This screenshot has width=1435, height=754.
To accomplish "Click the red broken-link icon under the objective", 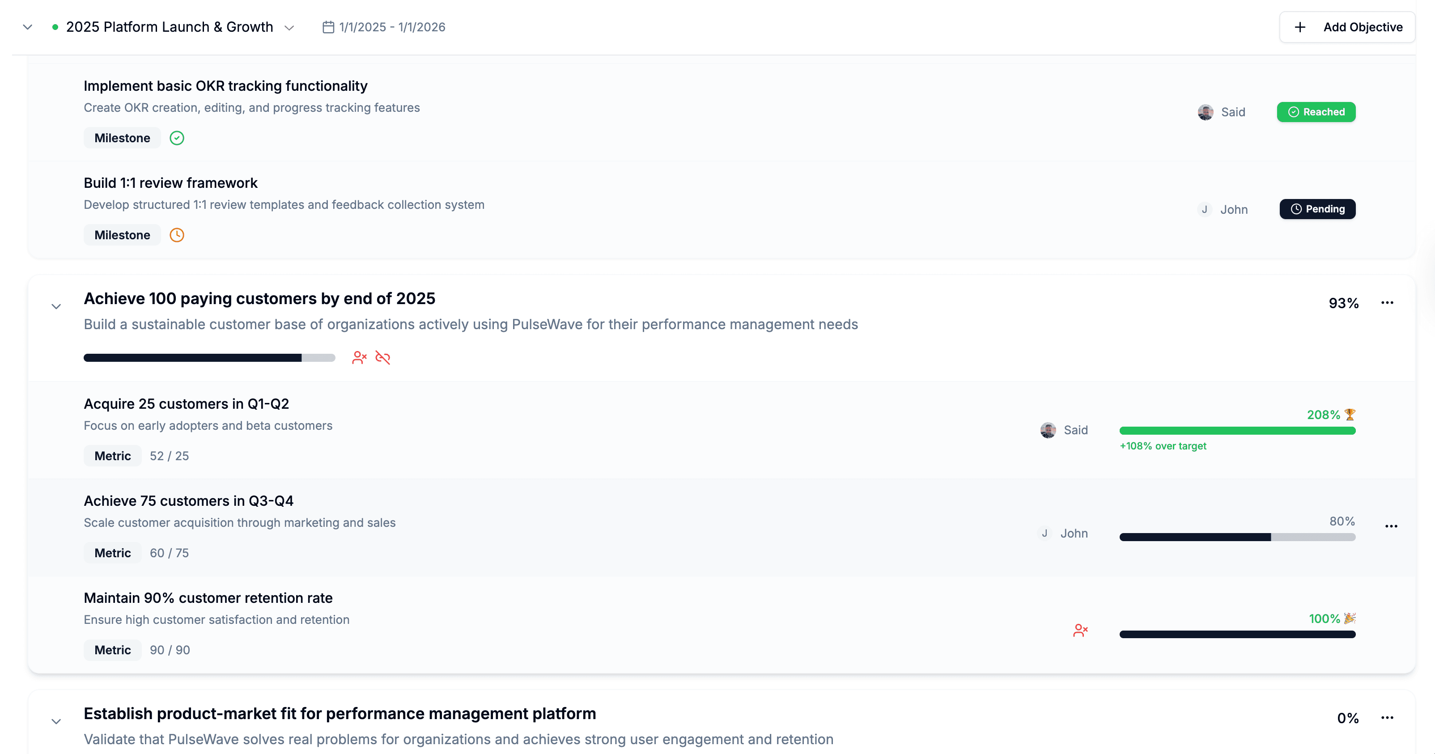I will pos(383,357).
